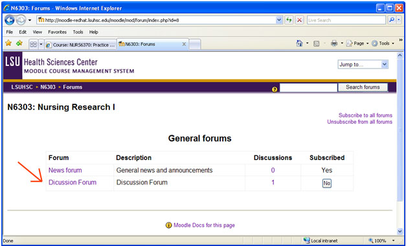
Task: Open the Edit menu
Action: pos(23,32)
